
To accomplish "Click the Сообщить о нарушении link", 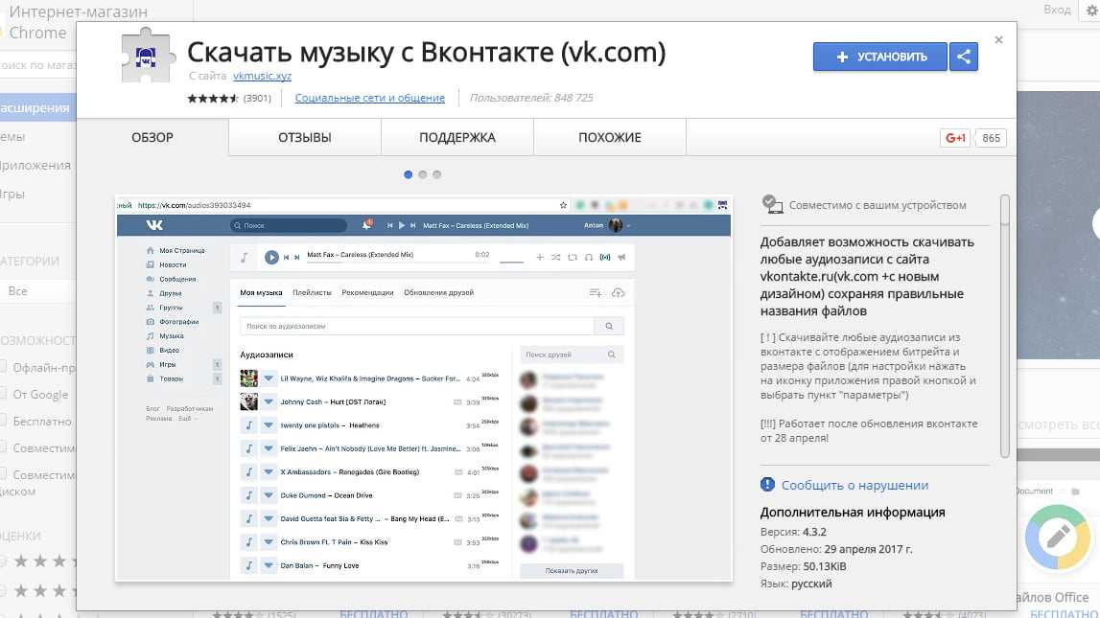I will 854,485.
